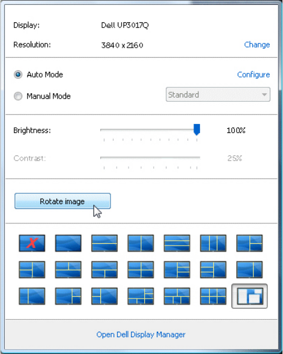Click the Brightness slider handle

click(196, 129)
